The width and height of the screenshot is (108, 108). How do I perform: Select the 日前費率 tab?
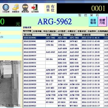pos(92,31)
